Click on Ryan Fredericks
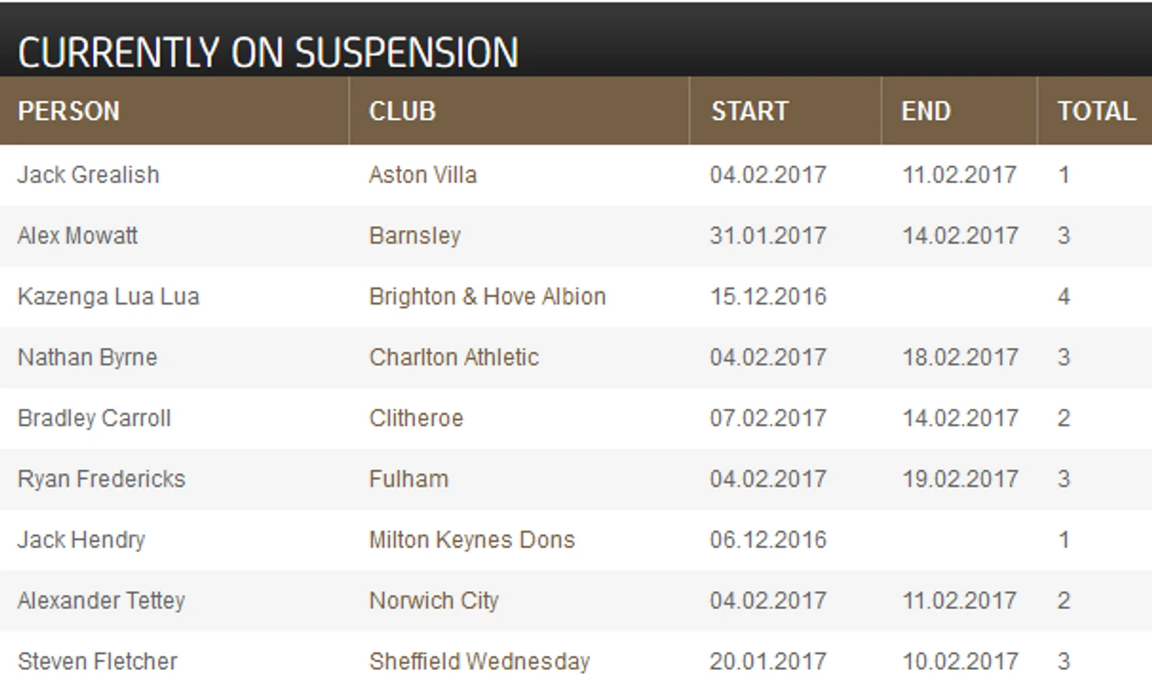The width and height of the screenshot is (1152, 688). pos(101,478)
